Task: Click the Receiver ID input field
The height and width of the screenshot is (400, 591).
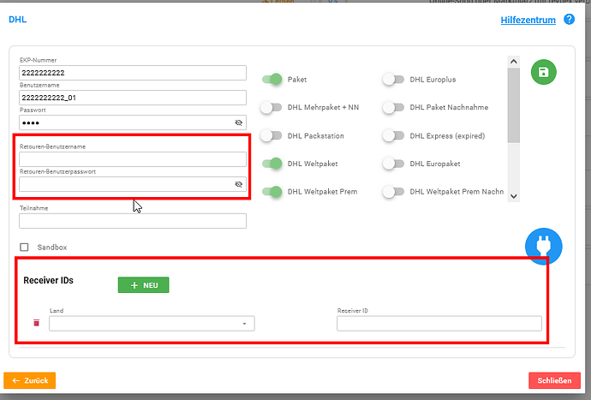Action: [x=439, y=324]
